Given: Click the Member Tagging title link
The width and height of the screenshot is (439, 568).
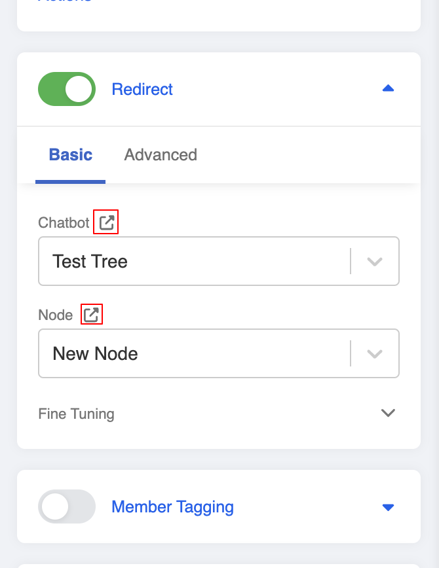Looking at the screenshot, I should click(x=172, y=506).
